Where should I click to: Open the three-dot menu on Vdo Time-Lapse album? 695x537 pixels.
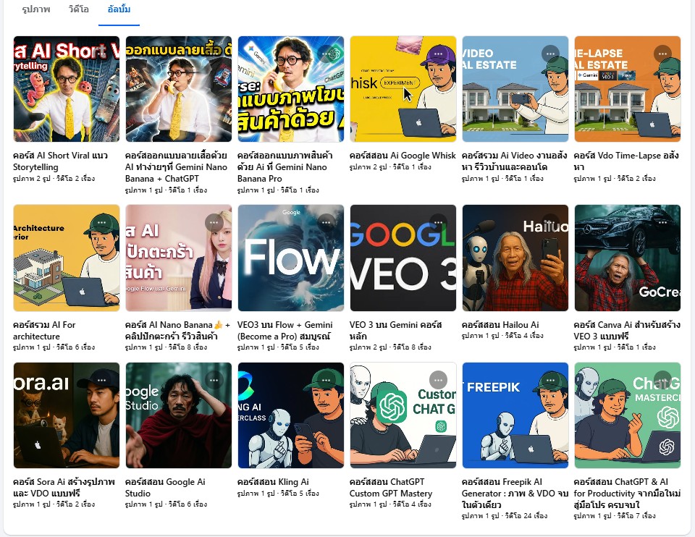coord(662,54)
